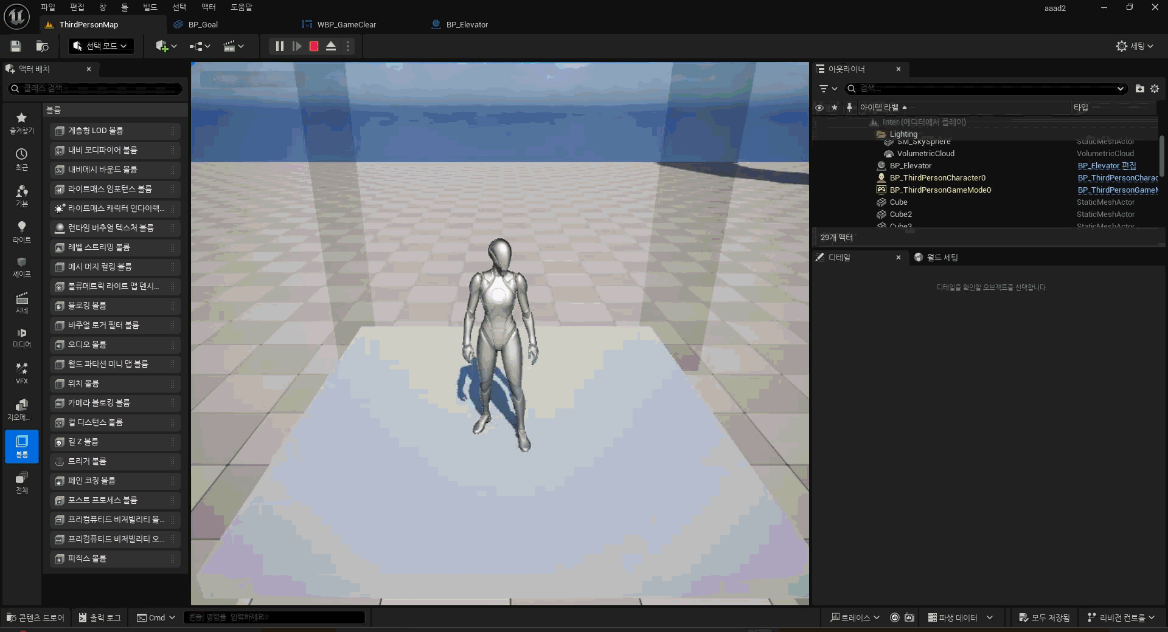Open the 빌드 menu

(150, 7)
